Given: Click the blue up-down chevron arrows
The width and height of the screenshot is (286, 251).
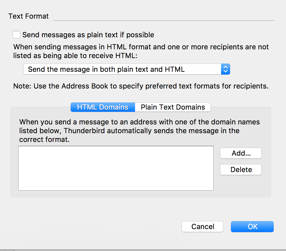Looking at the screenshot, I should 225,69.
